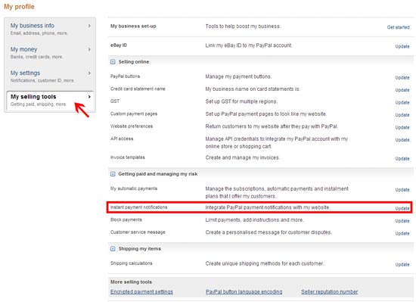Click the 'GST' row label
The image size is (416, 302).
tap(115, 101)
